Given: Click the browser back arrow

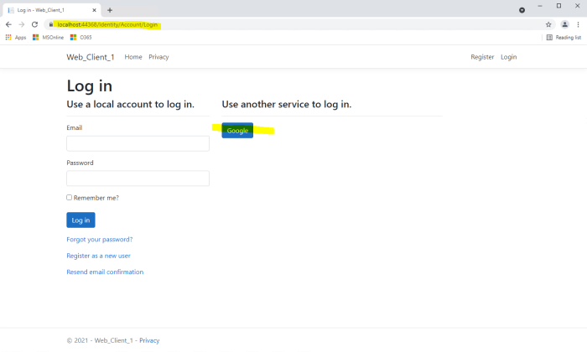Looking at the screenshot, I should [8, 24].
